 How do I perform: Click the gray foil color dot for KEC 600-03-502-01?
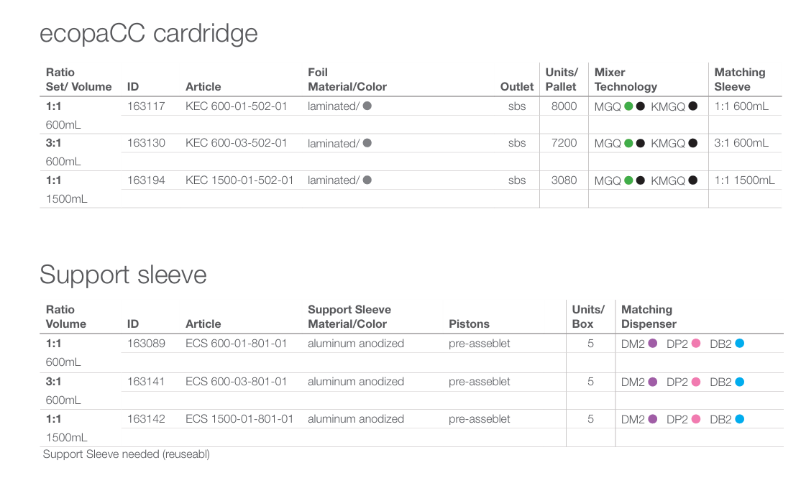[x=367, y=143]
